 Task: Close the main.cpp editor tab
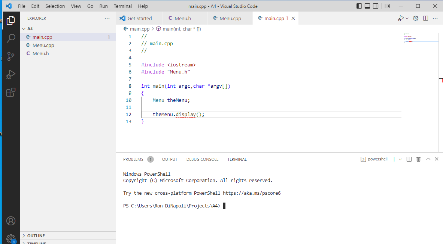click(293, 18)
